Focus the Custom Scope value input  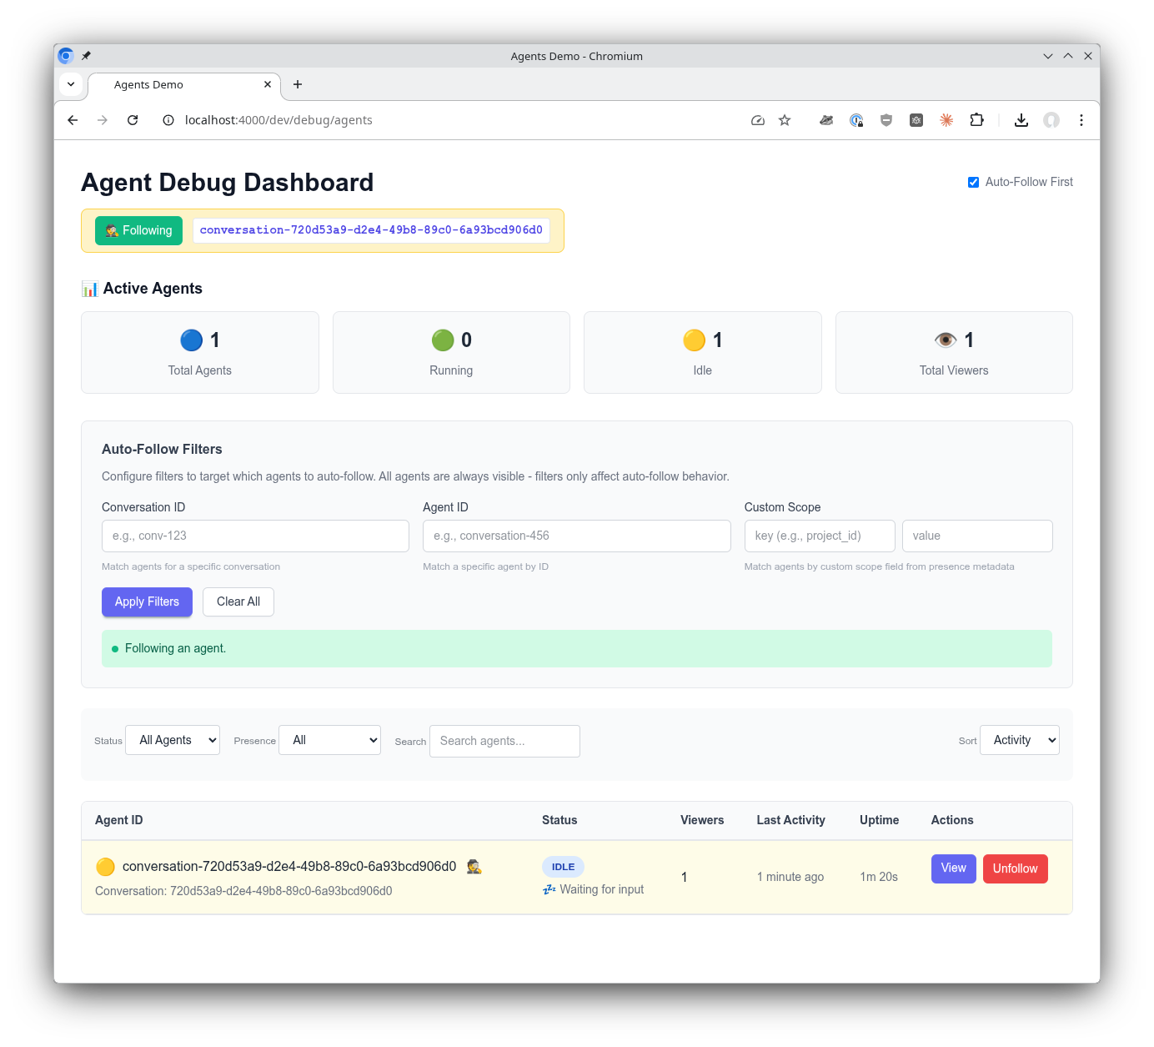(977, 536)
